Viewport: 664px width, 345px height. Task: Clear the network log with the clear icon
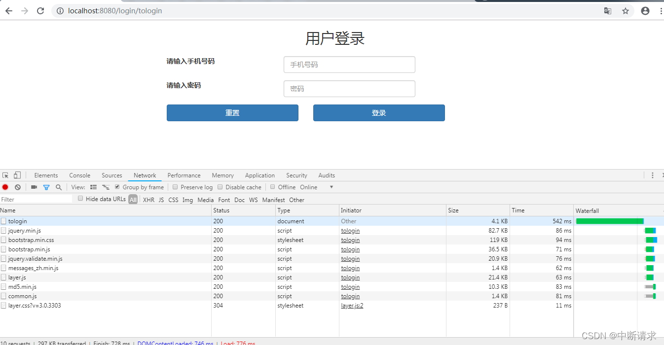click(x=18, y=187)
